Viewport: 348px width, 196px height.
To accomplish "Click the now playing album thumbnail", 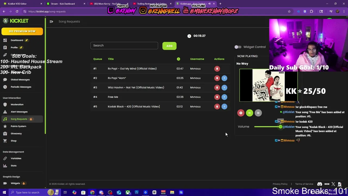I will coord(269,85).
